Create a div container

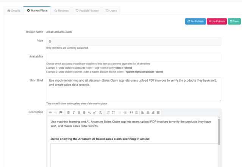[x=136, y=113]
